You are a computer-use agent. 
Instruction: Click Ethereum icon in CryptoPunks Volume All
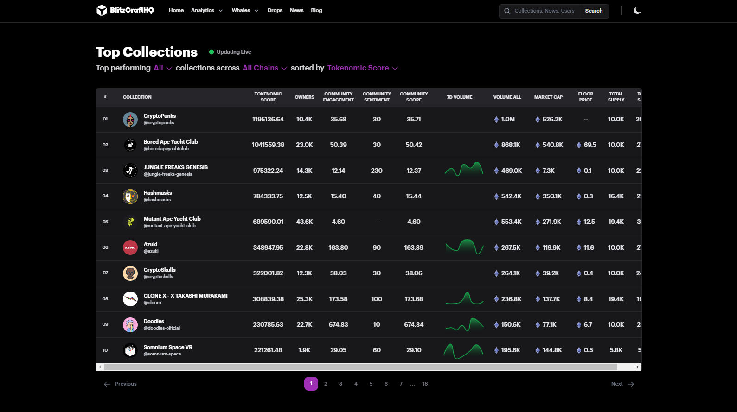(497, 120)
